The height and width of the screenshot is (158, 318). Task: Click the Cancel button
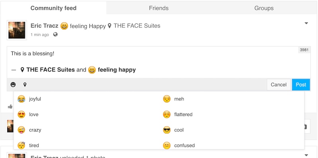coord(279,85)
